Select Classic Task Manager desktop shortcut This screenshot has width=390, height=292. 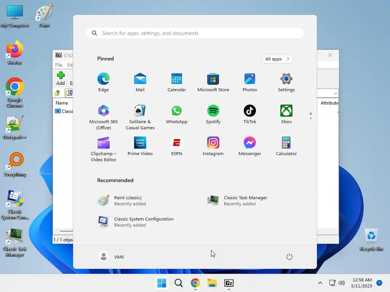[x=15, y=242]
